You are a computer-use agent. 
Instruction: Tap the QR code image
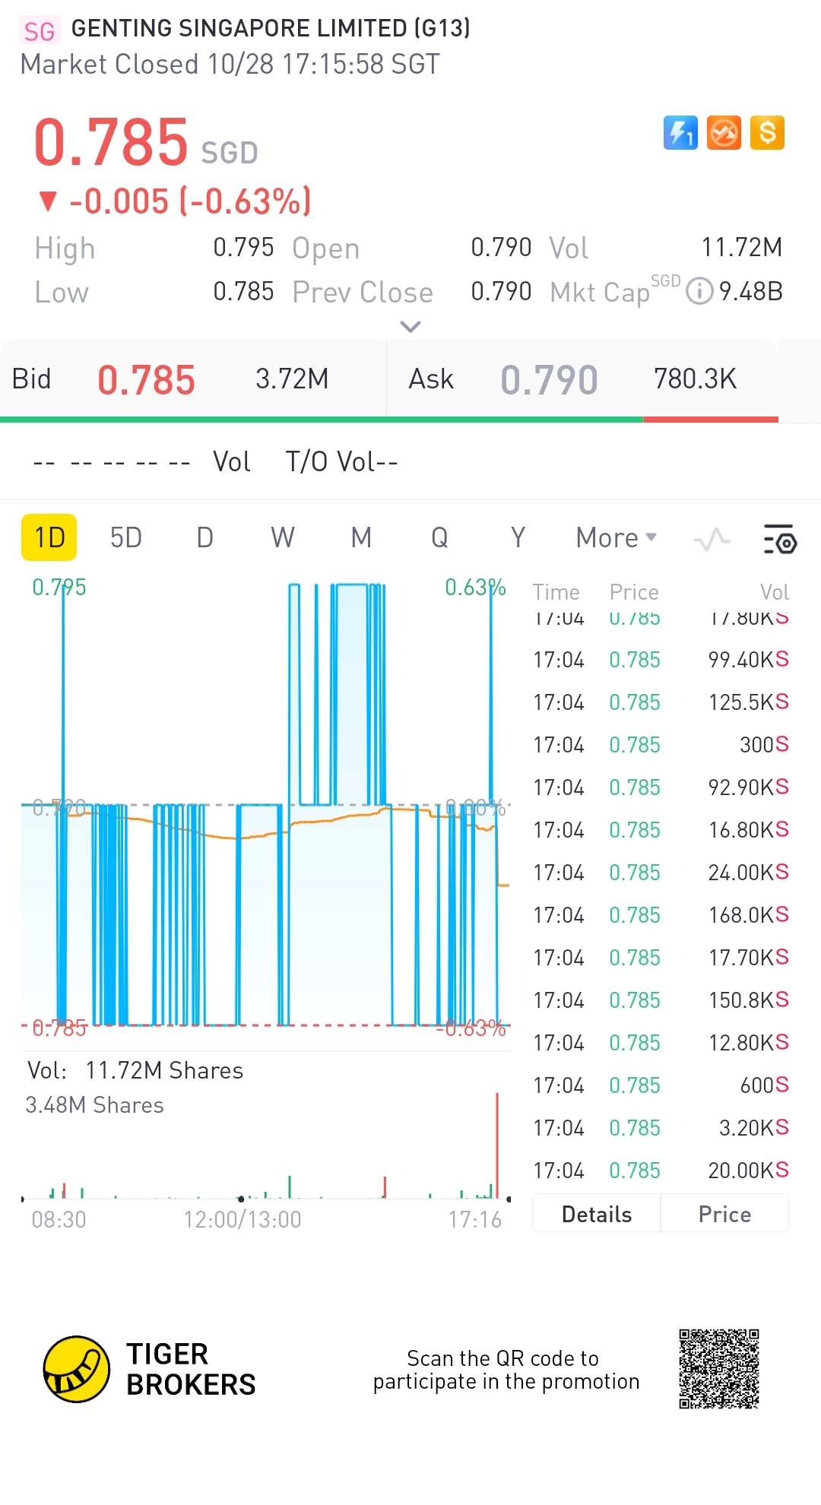click(719, 1369)
